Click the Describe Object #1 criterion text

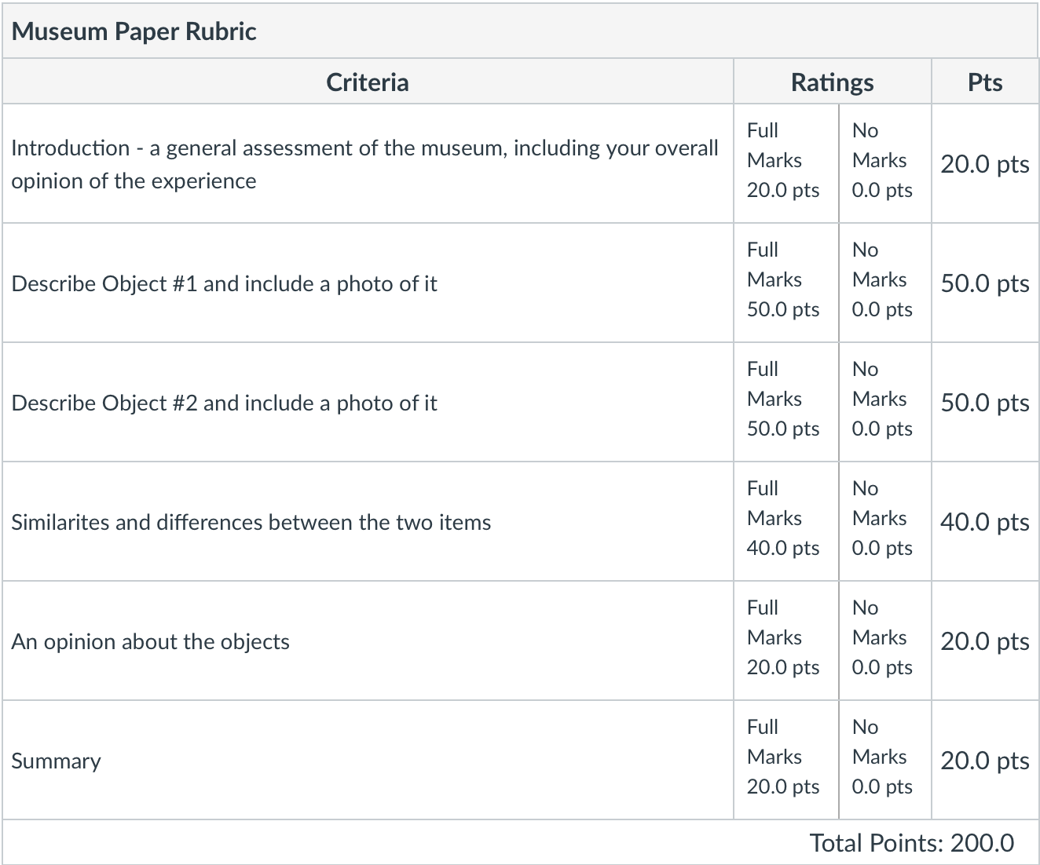[224, 284]
